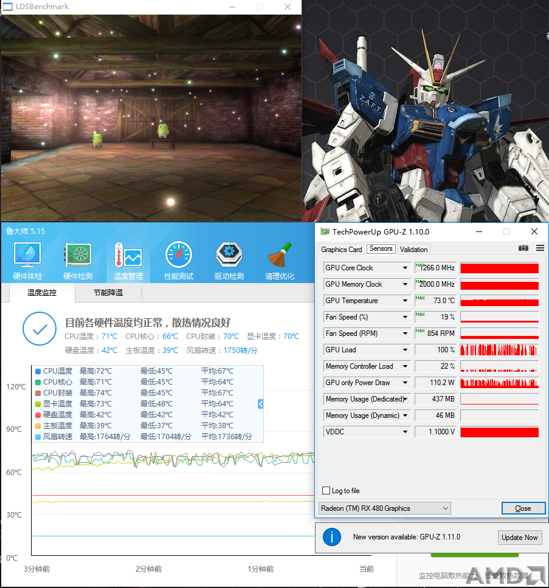Open GPU Core Clock sensor dropdown

point(405,268)
